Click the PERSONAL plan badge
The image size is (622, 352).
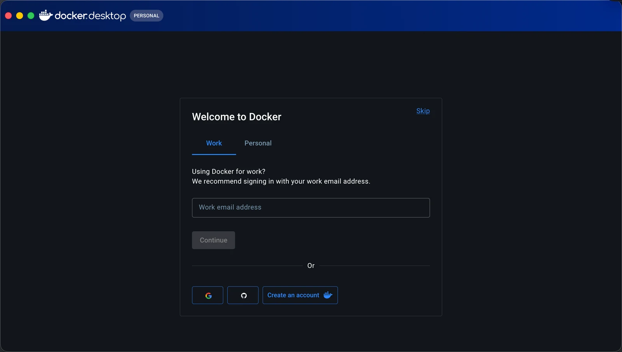[x=147, y=16]
